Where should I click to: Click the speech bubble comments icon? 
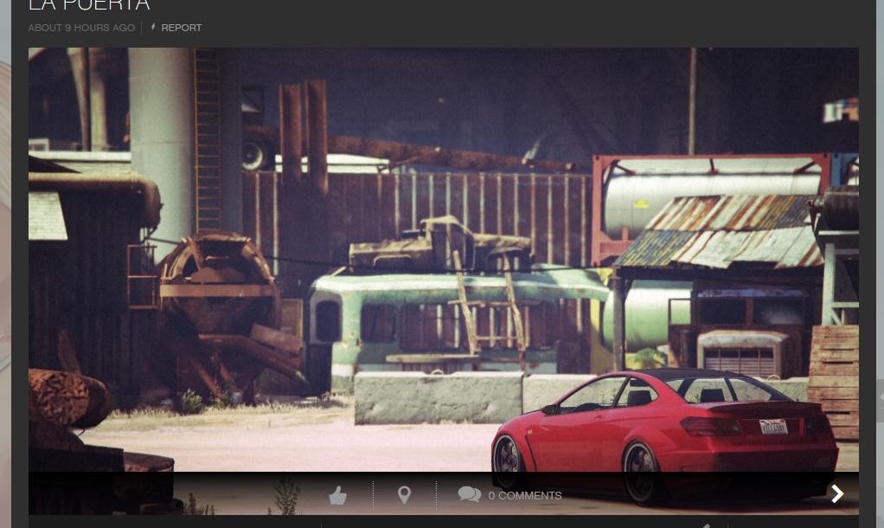[469, 495]
